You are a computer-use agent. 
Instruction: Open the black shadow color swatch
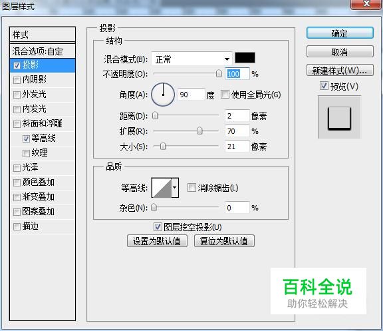tap(245, 58)
